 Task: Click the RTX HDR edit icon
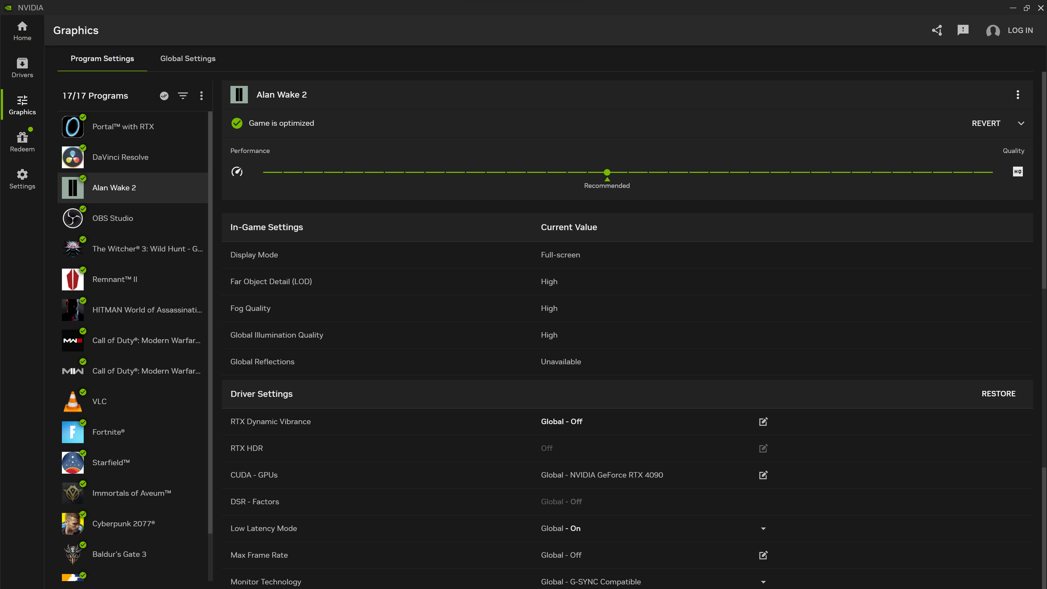763,448
